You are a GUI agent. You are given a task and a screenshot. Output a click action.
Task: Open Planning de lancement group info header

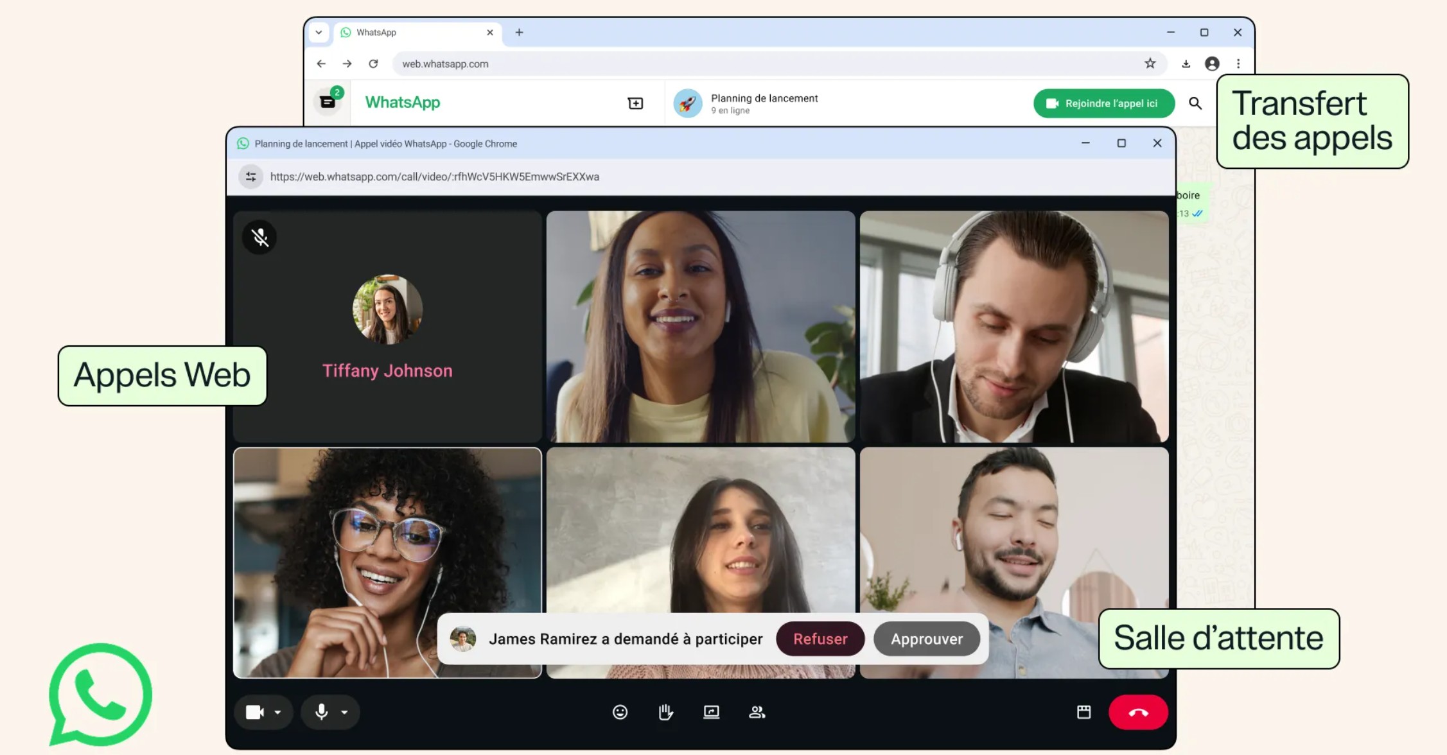764,103
